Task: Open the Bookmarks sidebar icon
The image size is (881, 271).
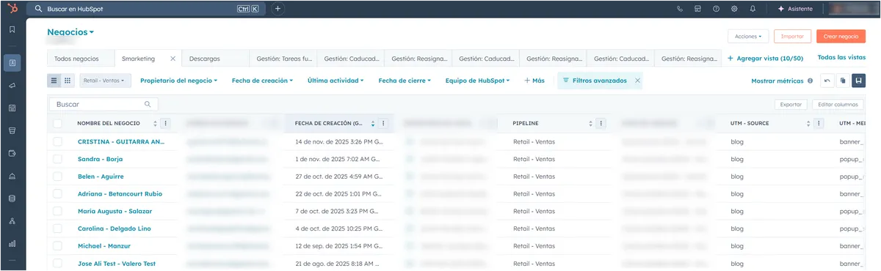Action: coord(12,30)
